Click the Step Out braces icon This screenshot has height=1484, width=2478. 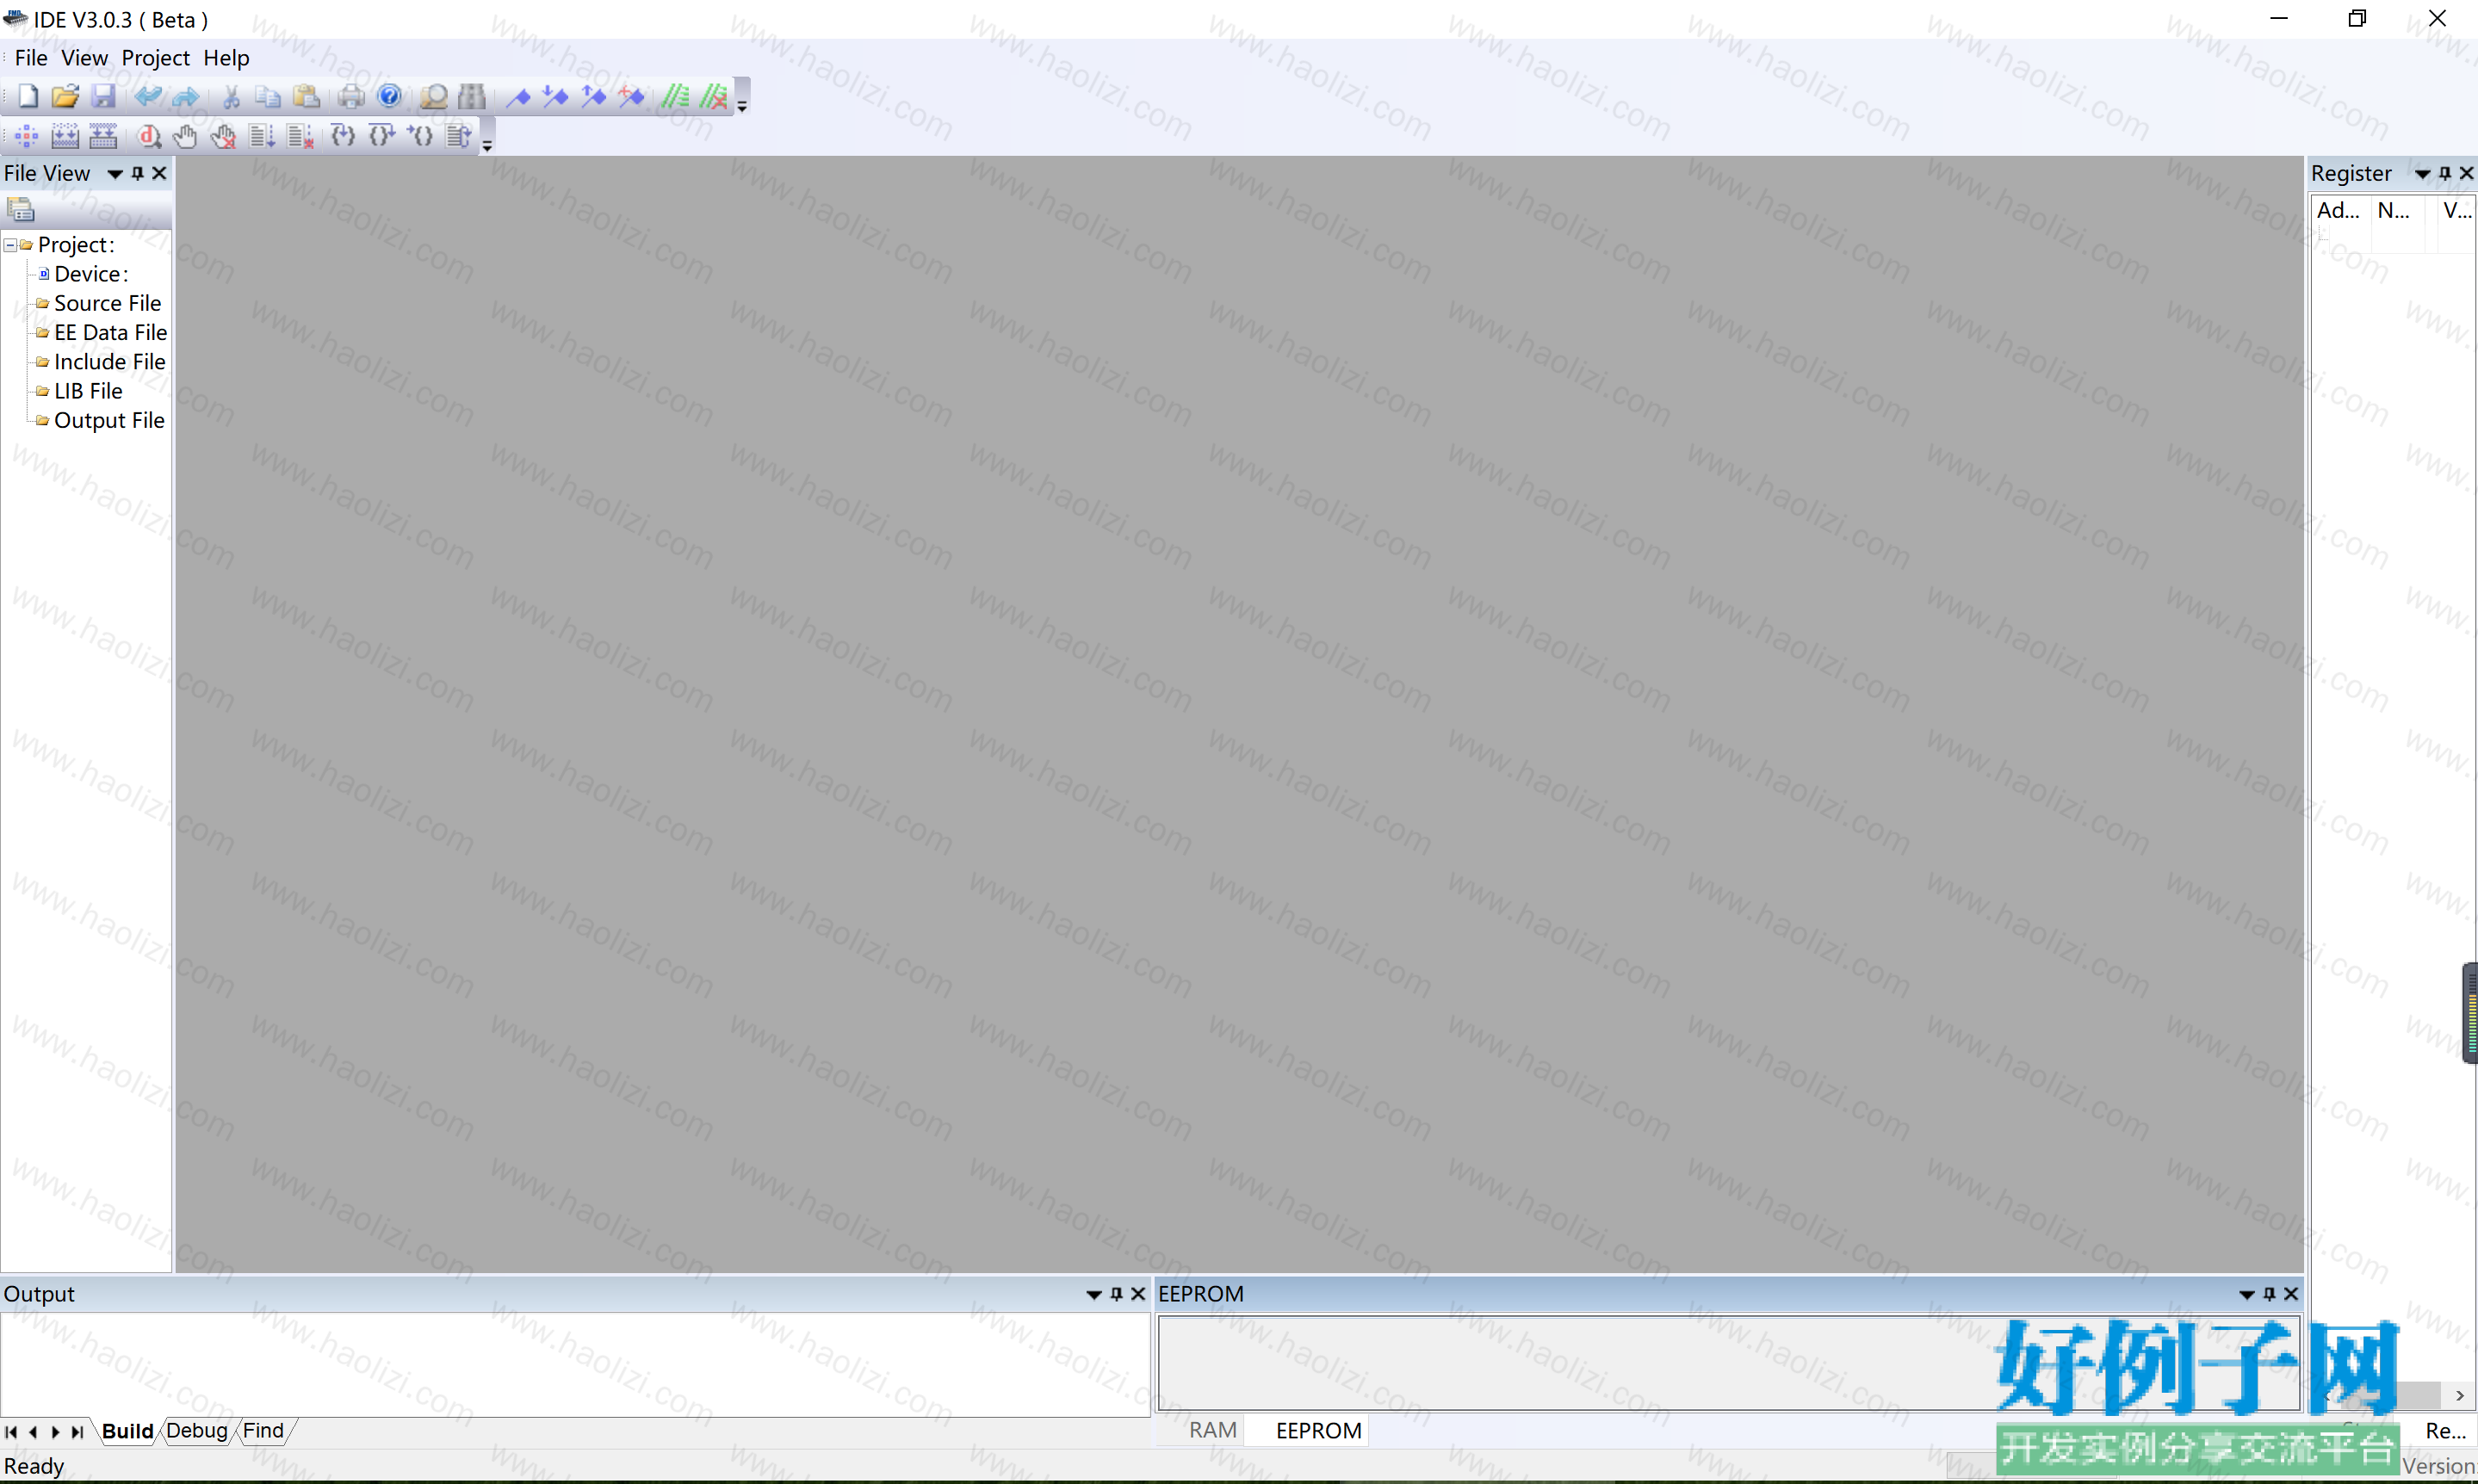tap(420, 135)
